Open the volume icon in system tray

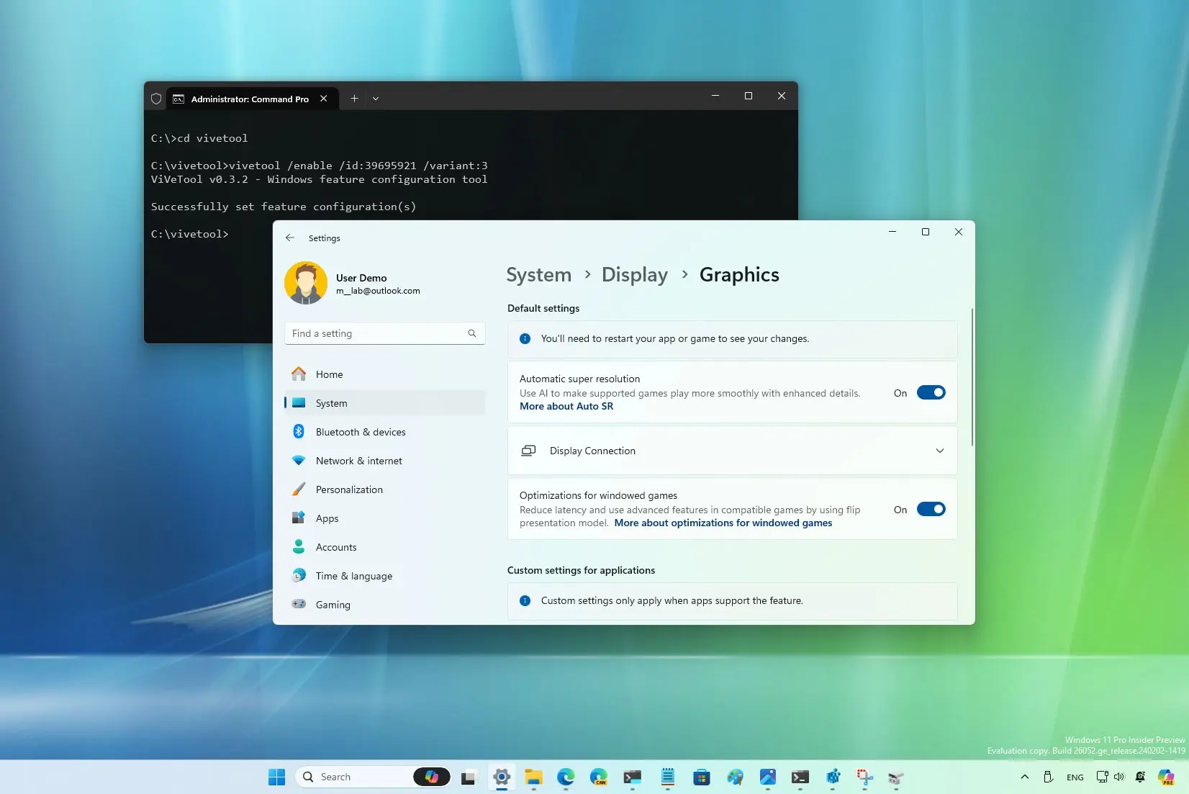pos(1120,777)
